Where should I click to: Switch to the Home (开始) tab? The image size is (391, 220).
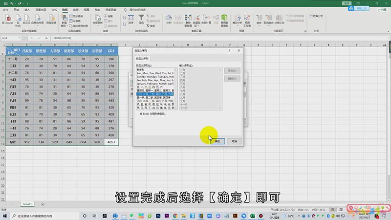(17, 10)
